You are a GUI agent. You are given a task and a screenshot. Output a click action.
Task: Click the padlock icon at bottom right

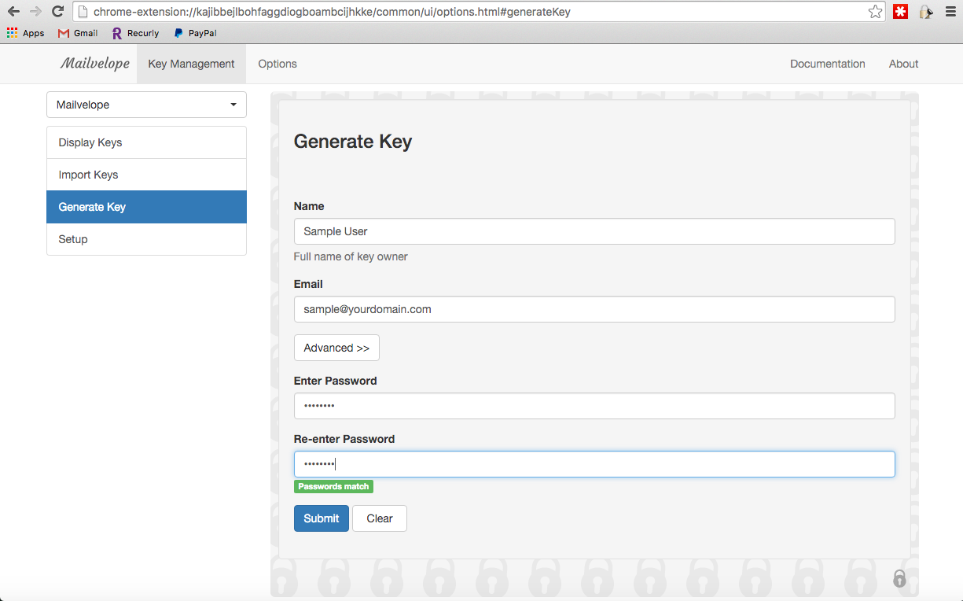pos(899,578)
